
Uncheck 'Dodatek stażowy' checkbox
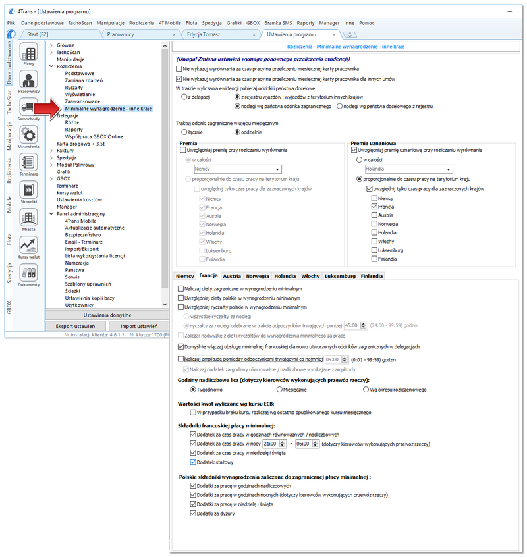(x=193, y=462)
